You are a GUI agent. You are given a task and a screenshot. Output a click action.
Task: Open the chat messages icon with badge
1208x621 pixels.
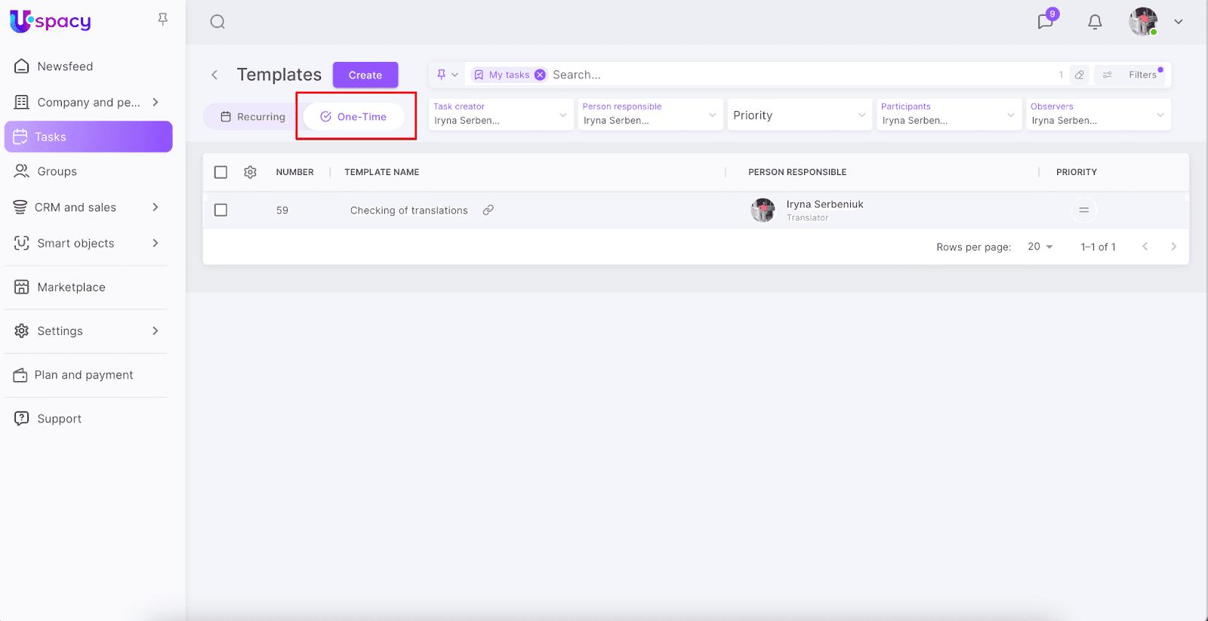coord(1046,21)
